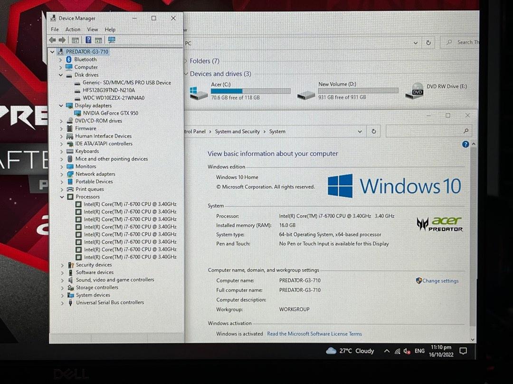
Task: Open the notification center icon on taskbar
Action: pyautogui.click(x=463, y=351)
